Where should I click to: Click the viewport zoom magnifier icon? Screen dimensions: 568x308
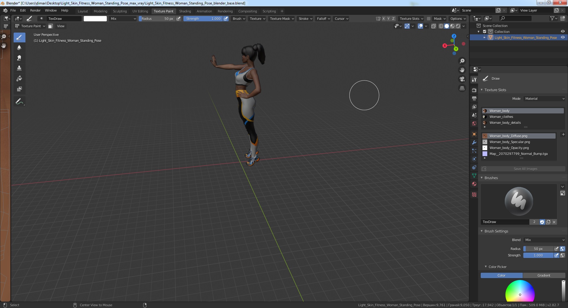click(x=462, y=61)
